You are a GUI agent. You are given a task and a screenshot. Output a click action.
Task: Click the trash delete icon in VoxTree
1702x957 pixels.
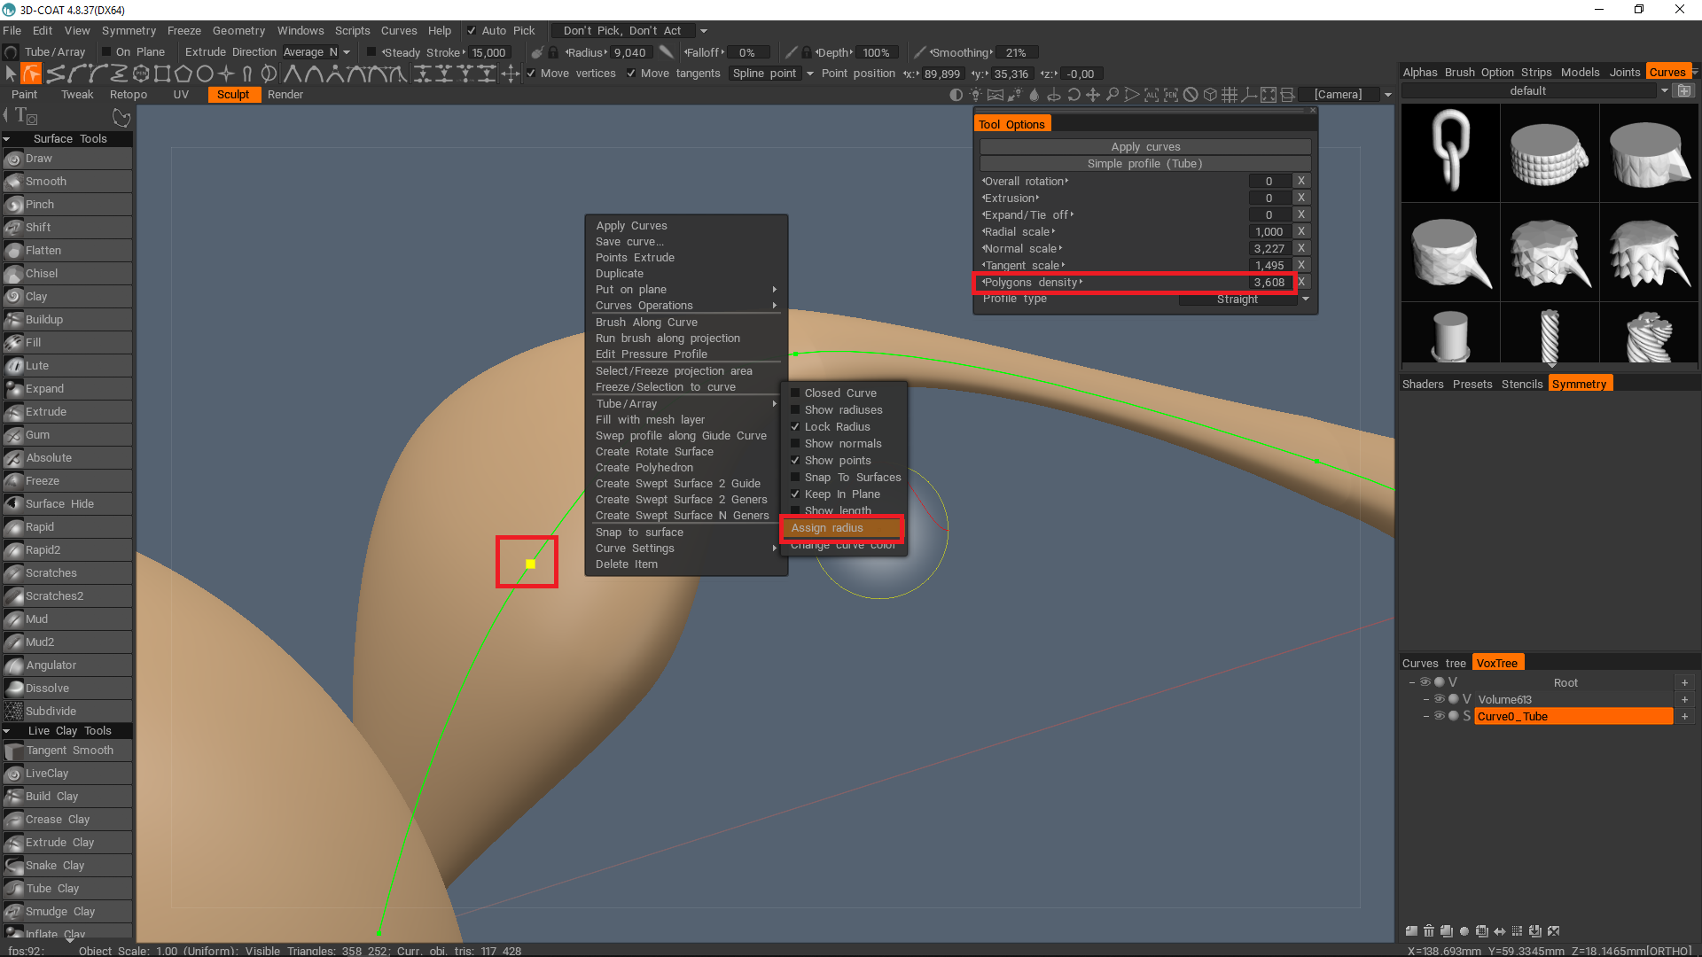[x=1429, y=931]
